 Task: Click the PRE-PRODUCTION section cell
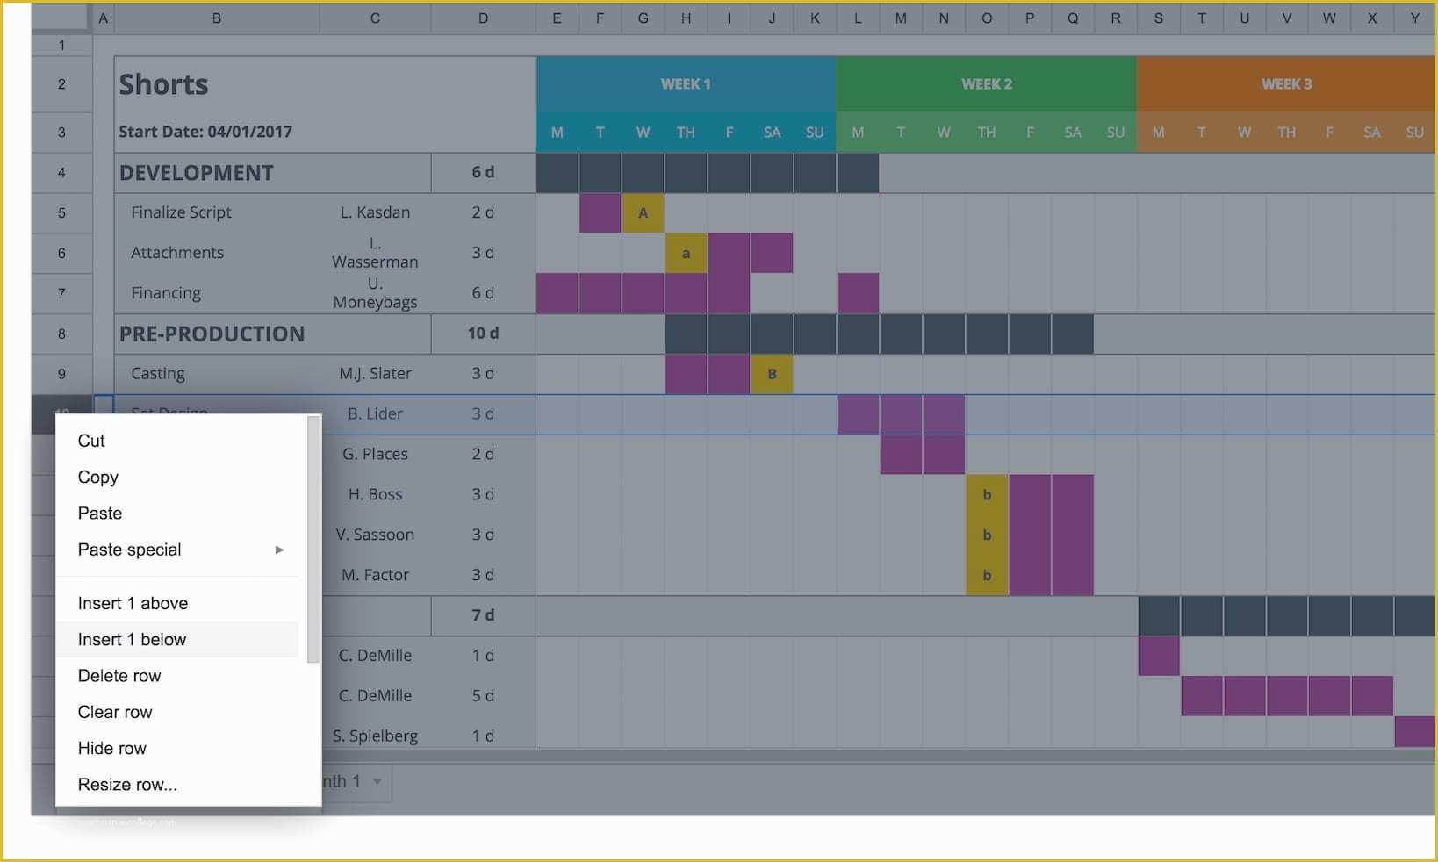[x=273, y=334]
